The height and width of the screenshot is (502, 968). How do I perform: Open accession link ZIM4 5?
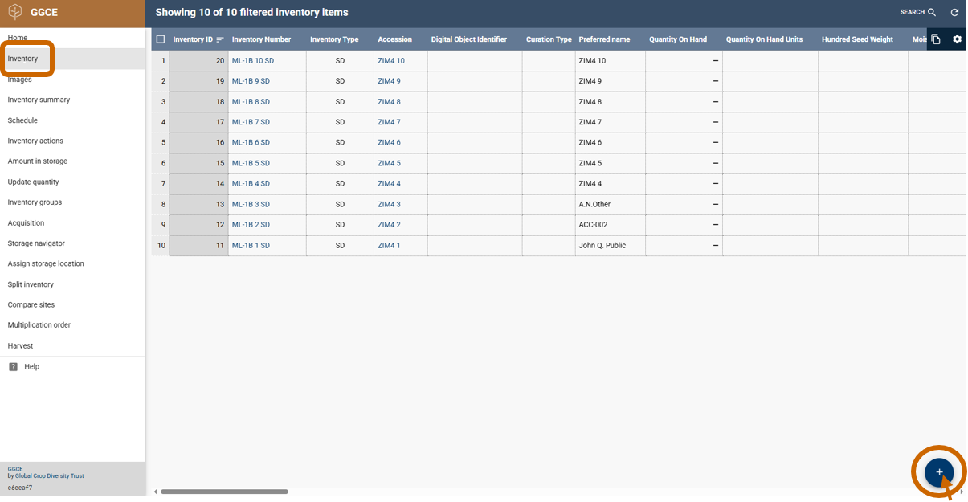pos(389,164)
